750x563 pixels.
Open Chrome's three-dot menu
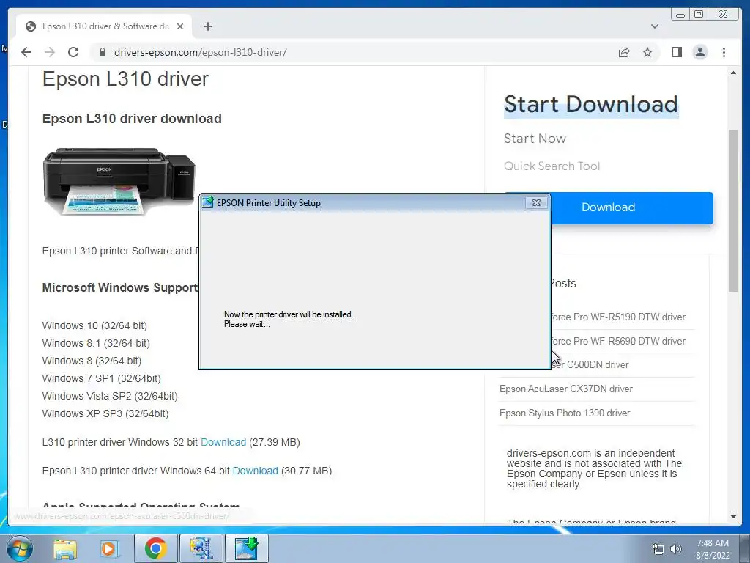724,52
